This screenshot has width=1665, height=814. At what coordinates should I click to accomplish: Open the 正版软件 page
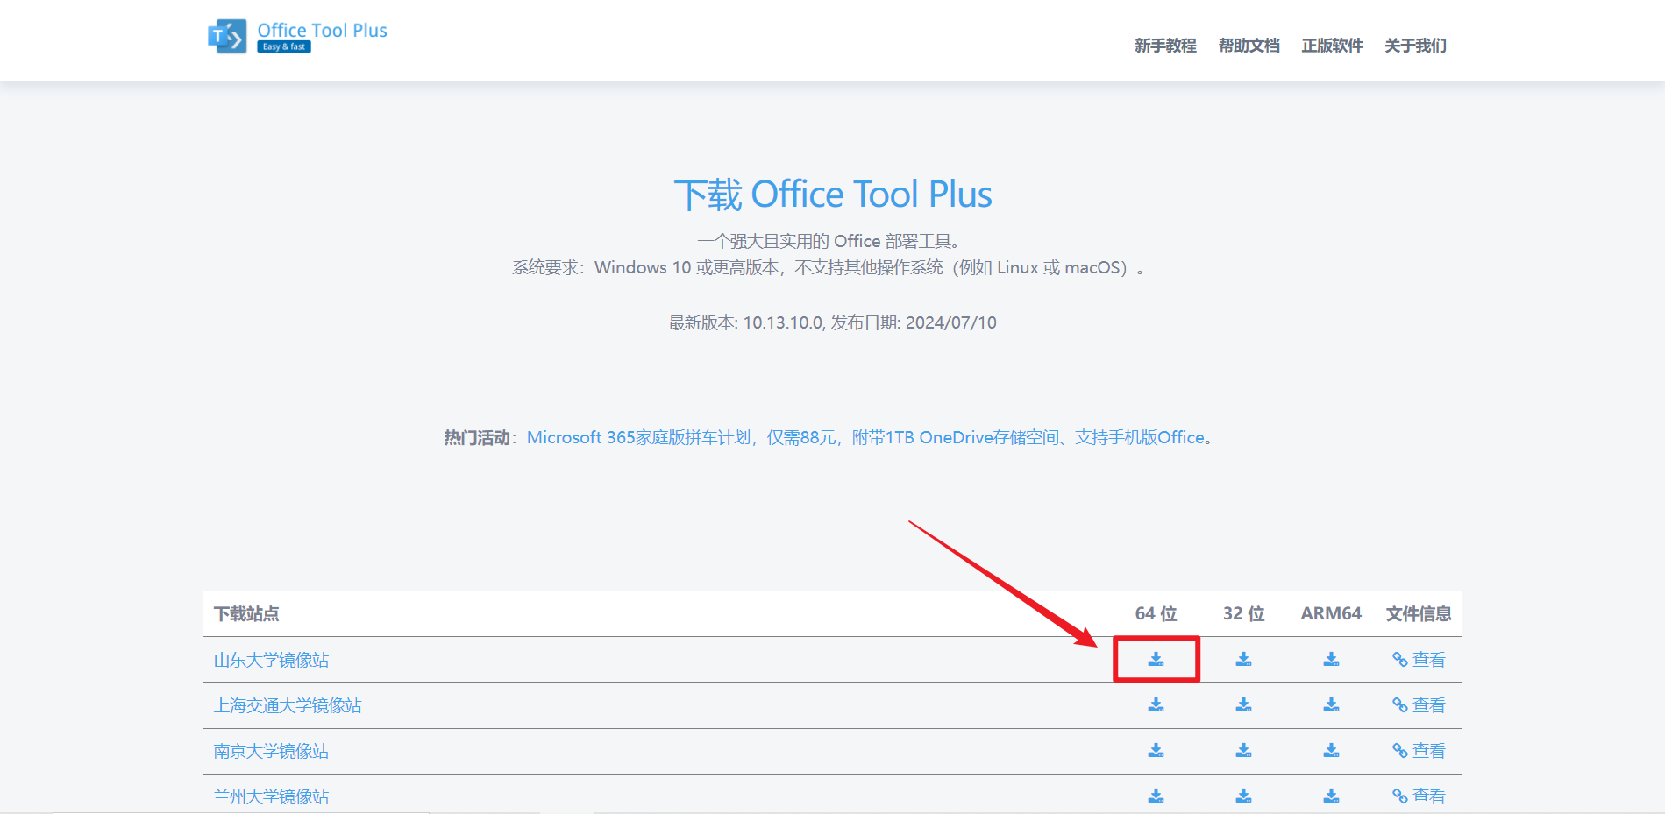pyautogui.click(x=1331, y=46)
